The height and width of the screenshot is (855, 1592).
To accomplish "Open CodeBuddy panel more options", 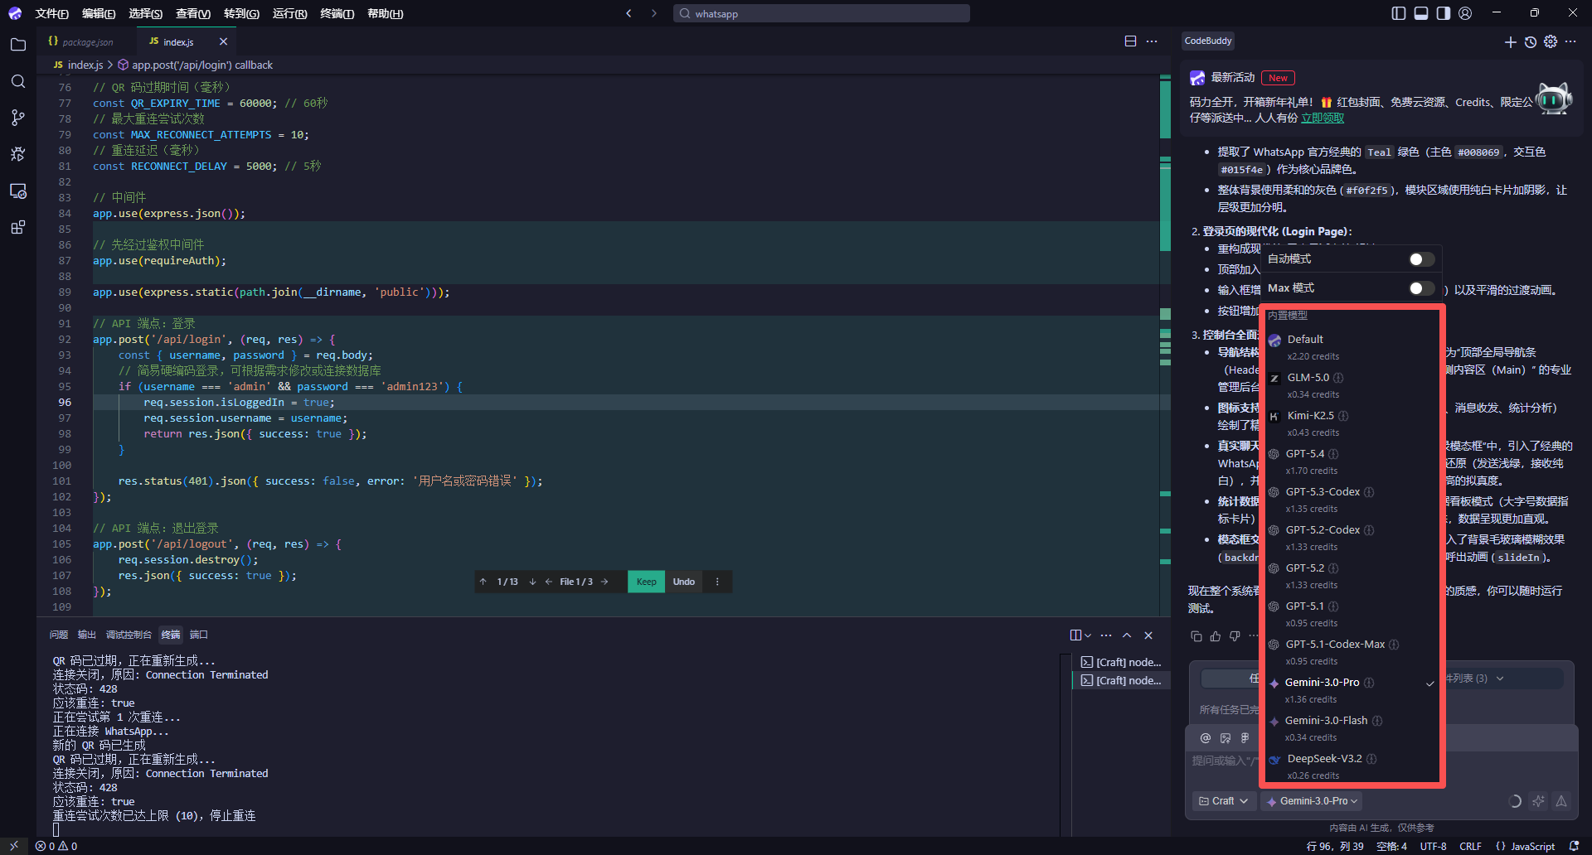I will (1570, 41).
